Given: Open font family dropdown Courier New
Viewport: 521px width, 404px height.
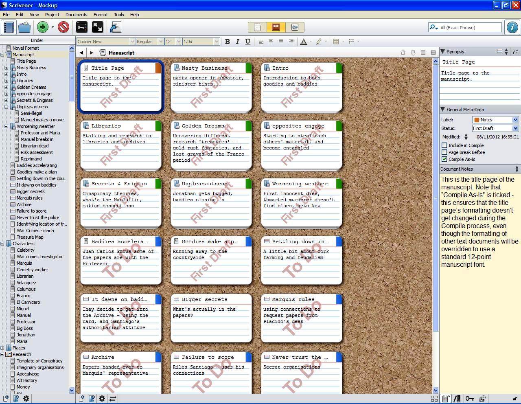Looking at the screenshot, I should [x=106, y=42].
